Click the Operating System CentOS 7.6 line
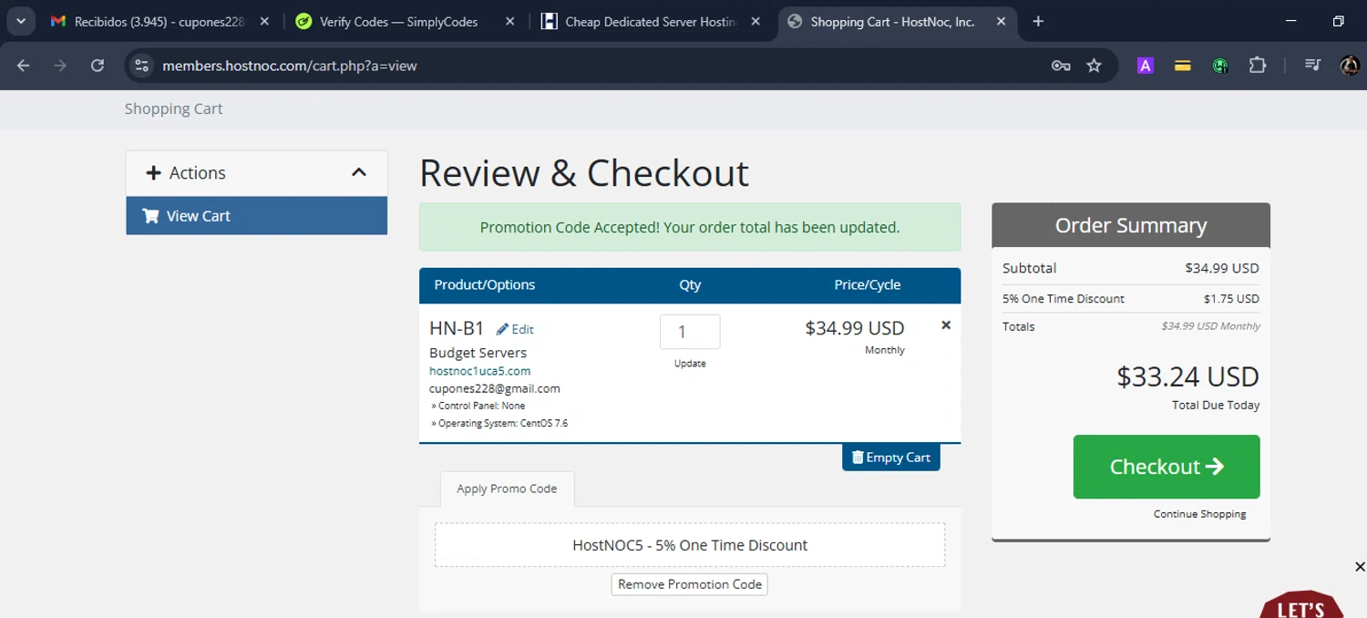 499,423
